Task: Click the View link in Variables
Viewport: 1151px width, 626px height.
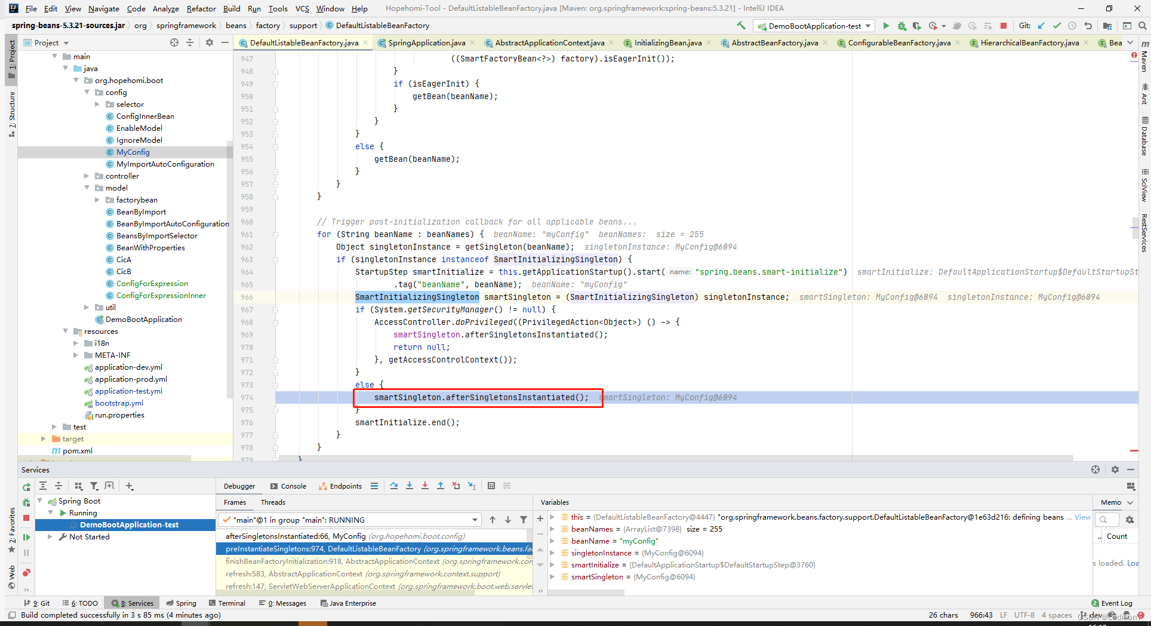Action: pyautogui.click(x=1082, y=517)
